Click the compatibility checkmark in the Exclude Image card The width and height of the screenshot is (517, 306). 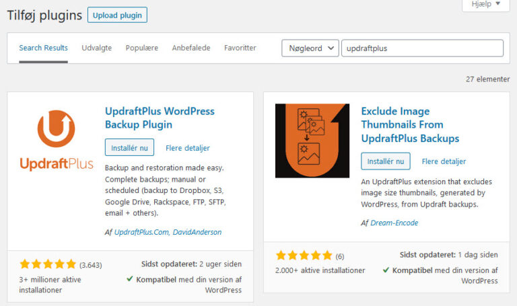(386, 270)
